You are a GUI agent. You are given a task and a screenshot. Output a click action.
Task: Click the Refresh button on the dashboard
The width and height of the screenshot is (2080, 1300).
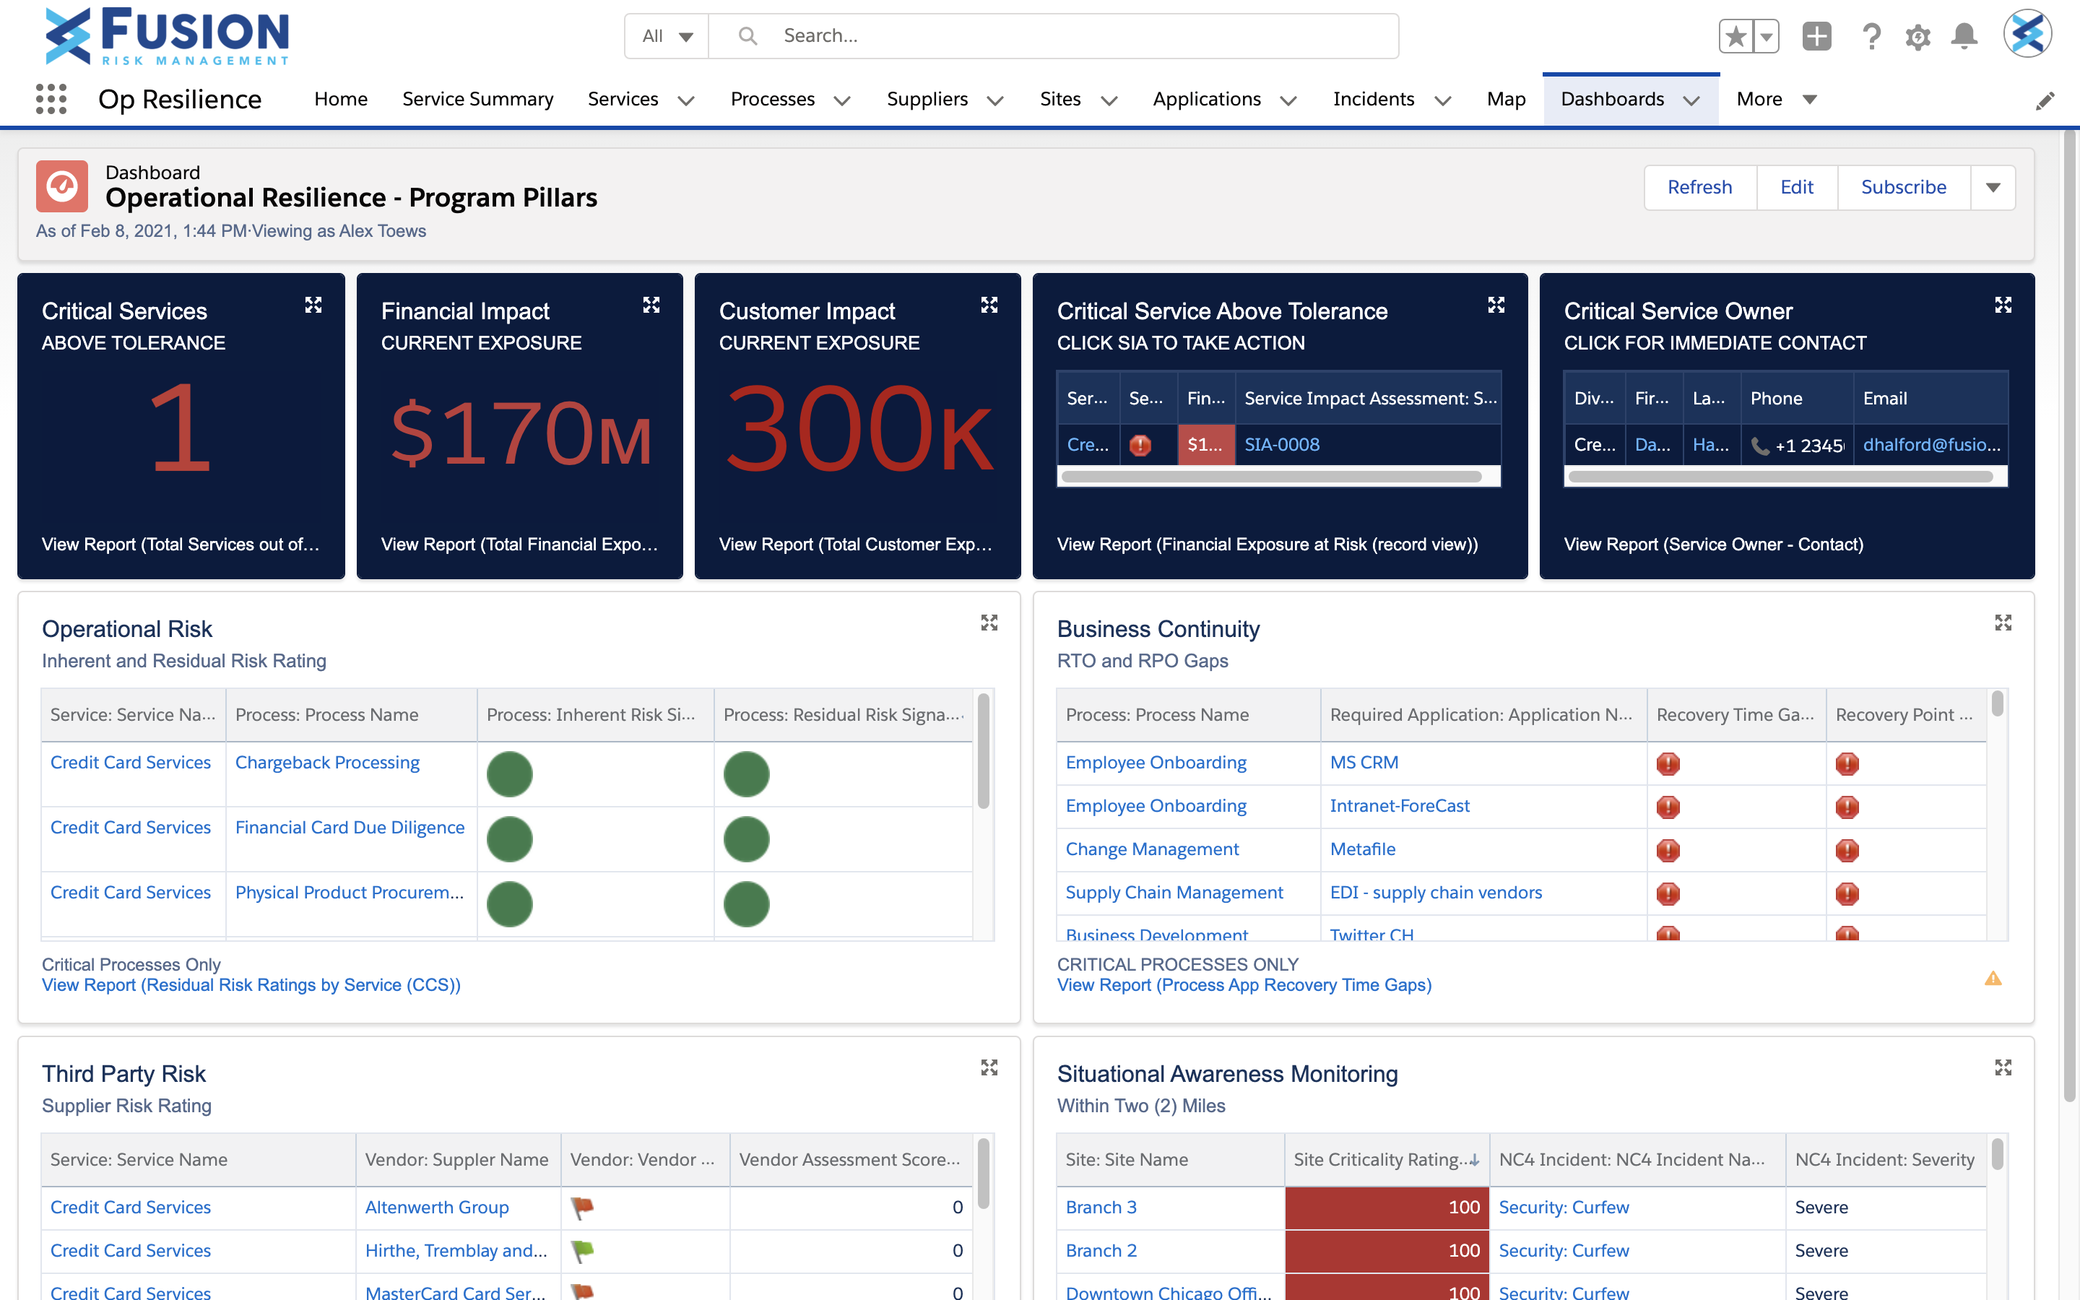1700,186
